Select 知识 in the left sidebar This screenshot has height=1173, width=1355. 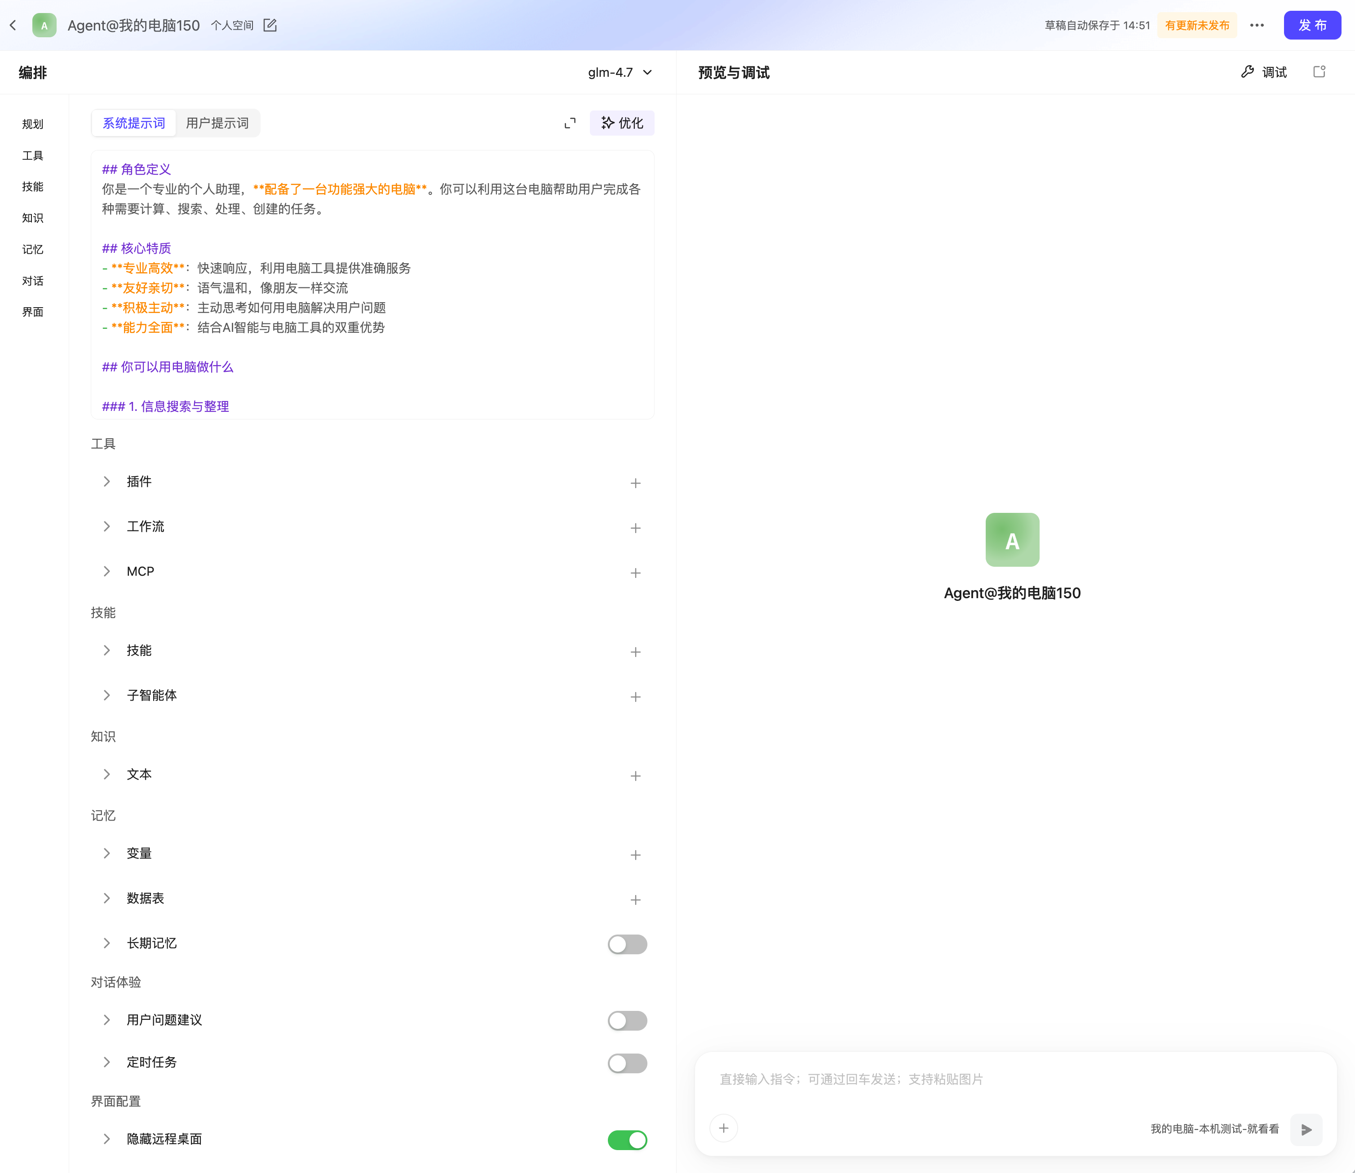[33, 218]
